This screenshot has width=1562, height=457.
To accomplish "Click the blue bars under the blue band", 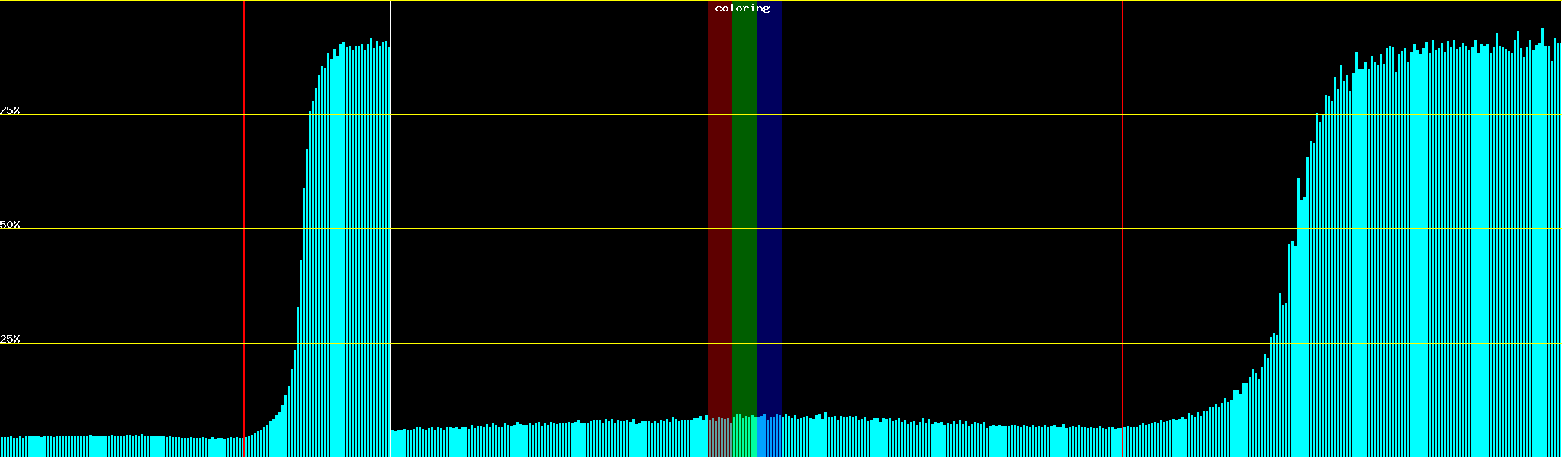I will coord(769,436).
